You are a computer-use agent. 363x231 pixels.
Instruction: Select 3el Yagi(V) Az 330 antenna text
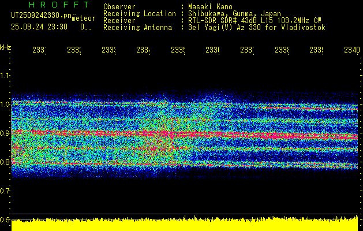point(257,28)
